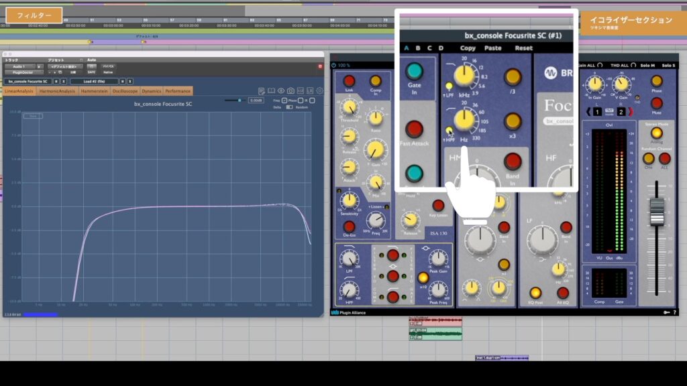The width and height of the screenshot is (687, 386).
Task: Toggle the EQ Post button
Action: 535,293
